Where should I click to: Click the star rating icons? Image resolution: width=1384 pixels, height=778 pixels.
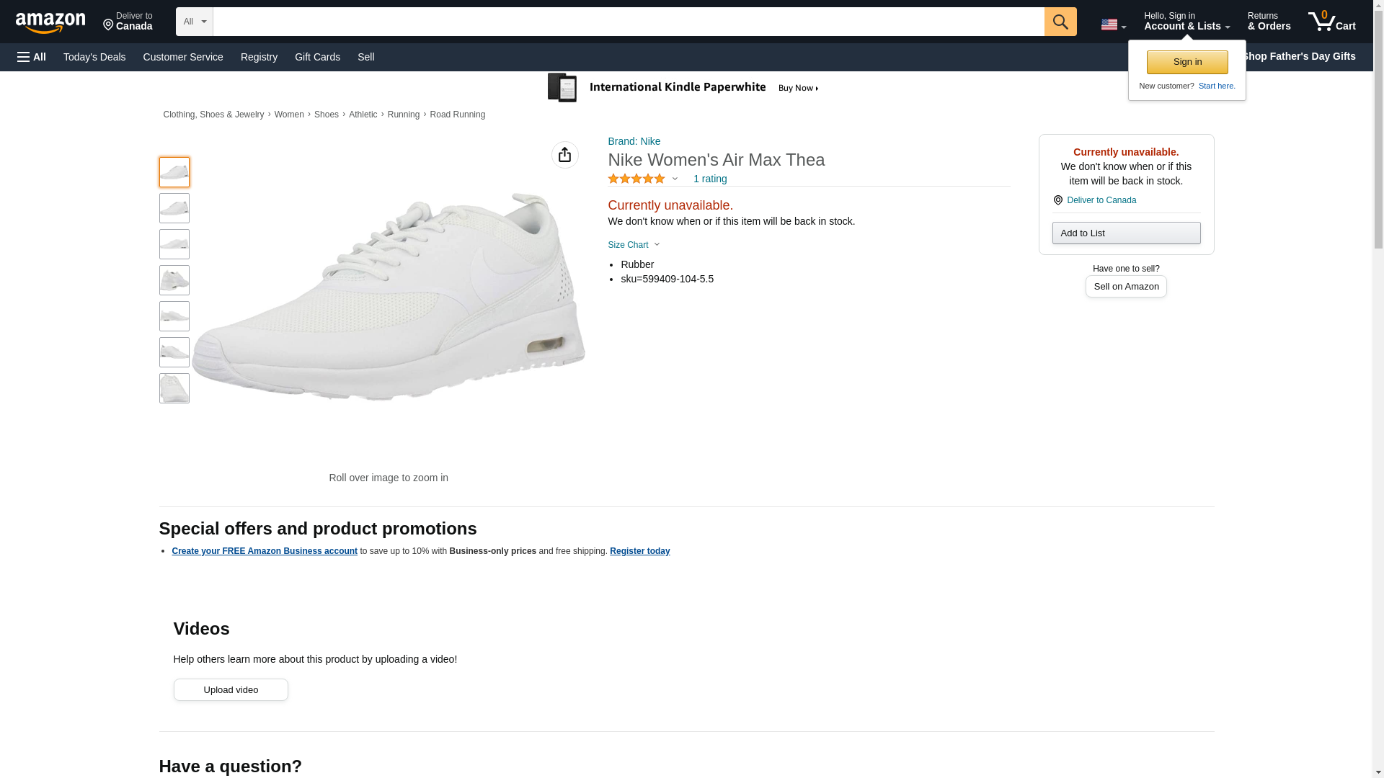point(636,179)
